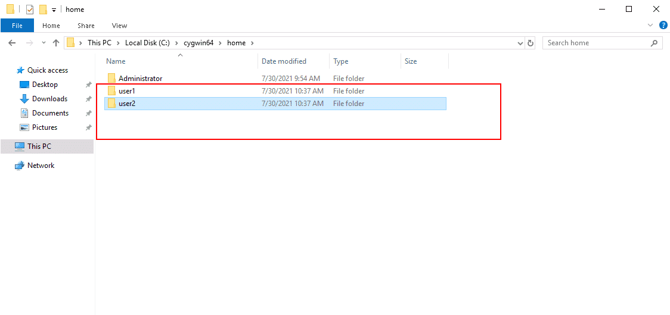Go up one folder level
Viewport: 670px width, 315px height.
[x=56, y=43]
